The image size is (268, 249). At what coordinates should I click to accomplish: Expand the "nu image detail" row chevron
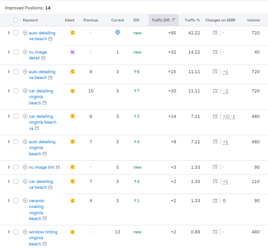[8, 52]
